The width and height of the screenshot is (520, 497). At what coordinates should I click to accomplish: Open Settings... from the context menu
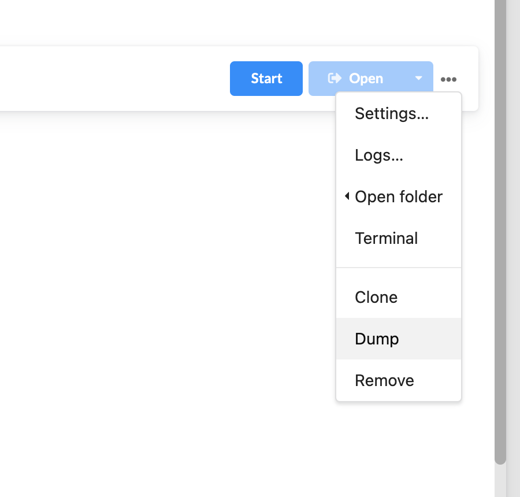point(392,113)
